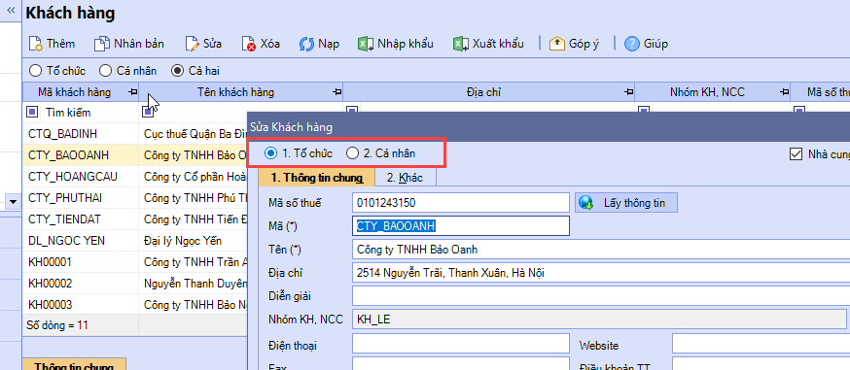Image resolution: width=850 pixels, height=370 pixels.
Task: Click into the Địa chỉ address field
Action: 601,273
